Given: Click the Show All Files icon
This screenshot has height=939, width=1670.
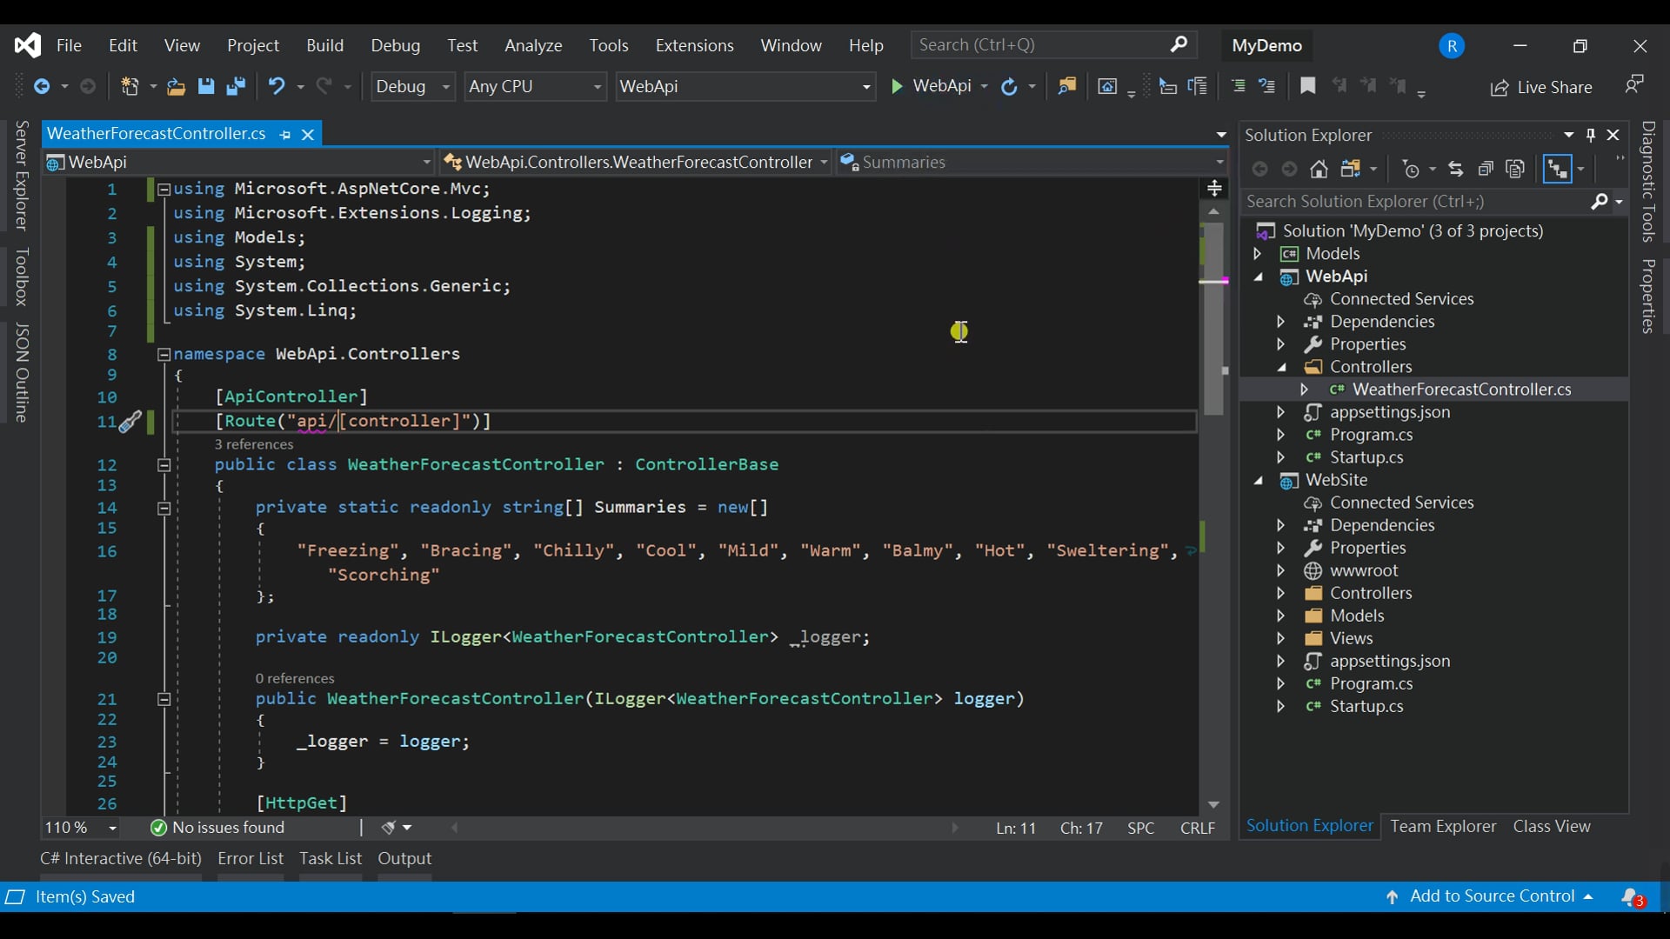Looking at the screenshot, I should (1516, 169).
